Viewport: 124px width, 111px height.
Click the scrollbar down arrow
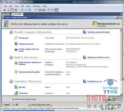point(121,94)
